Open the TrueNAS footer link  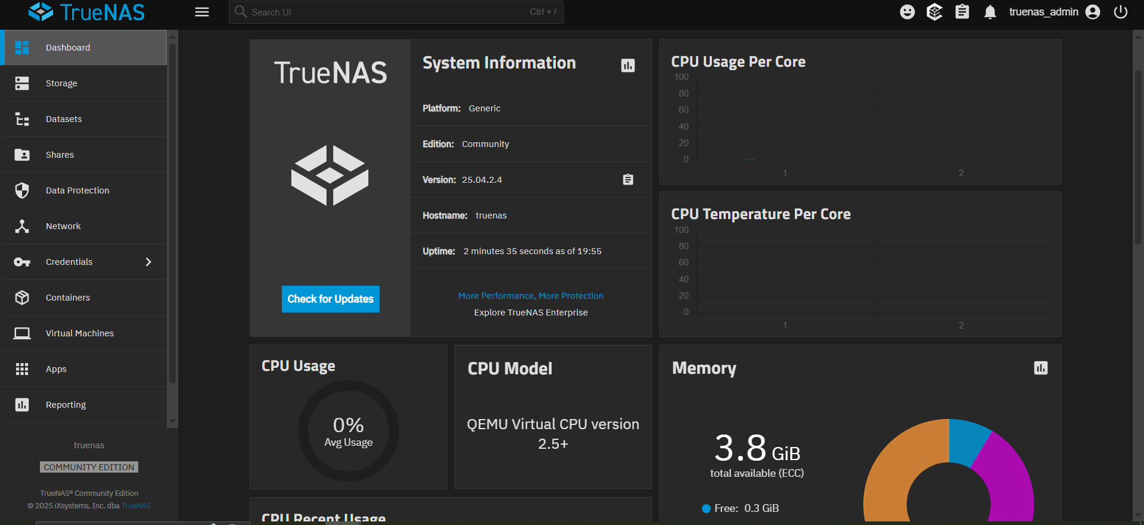tap(136, 506)
